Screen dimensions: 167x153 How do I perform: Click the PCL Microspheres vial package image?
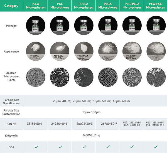[x=59, y=26]
